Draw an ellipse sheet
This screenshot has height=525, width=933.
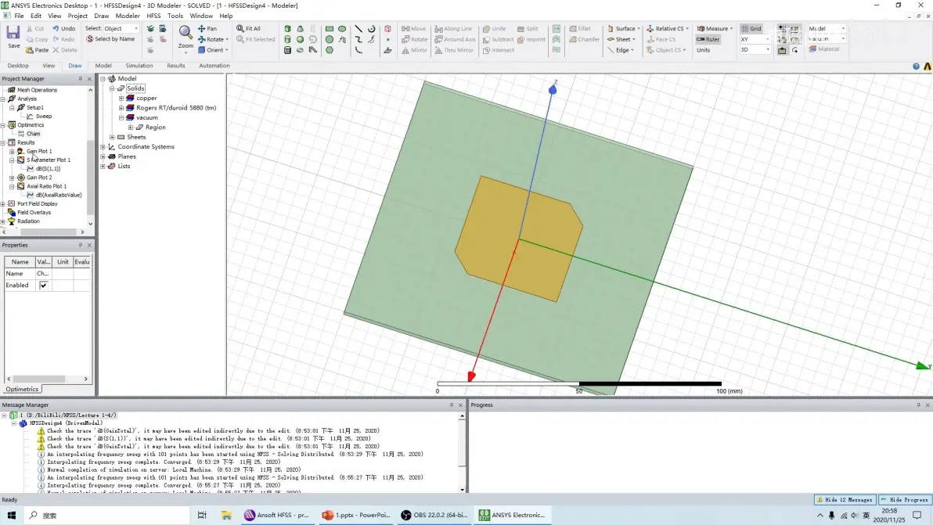coord(342,28)
